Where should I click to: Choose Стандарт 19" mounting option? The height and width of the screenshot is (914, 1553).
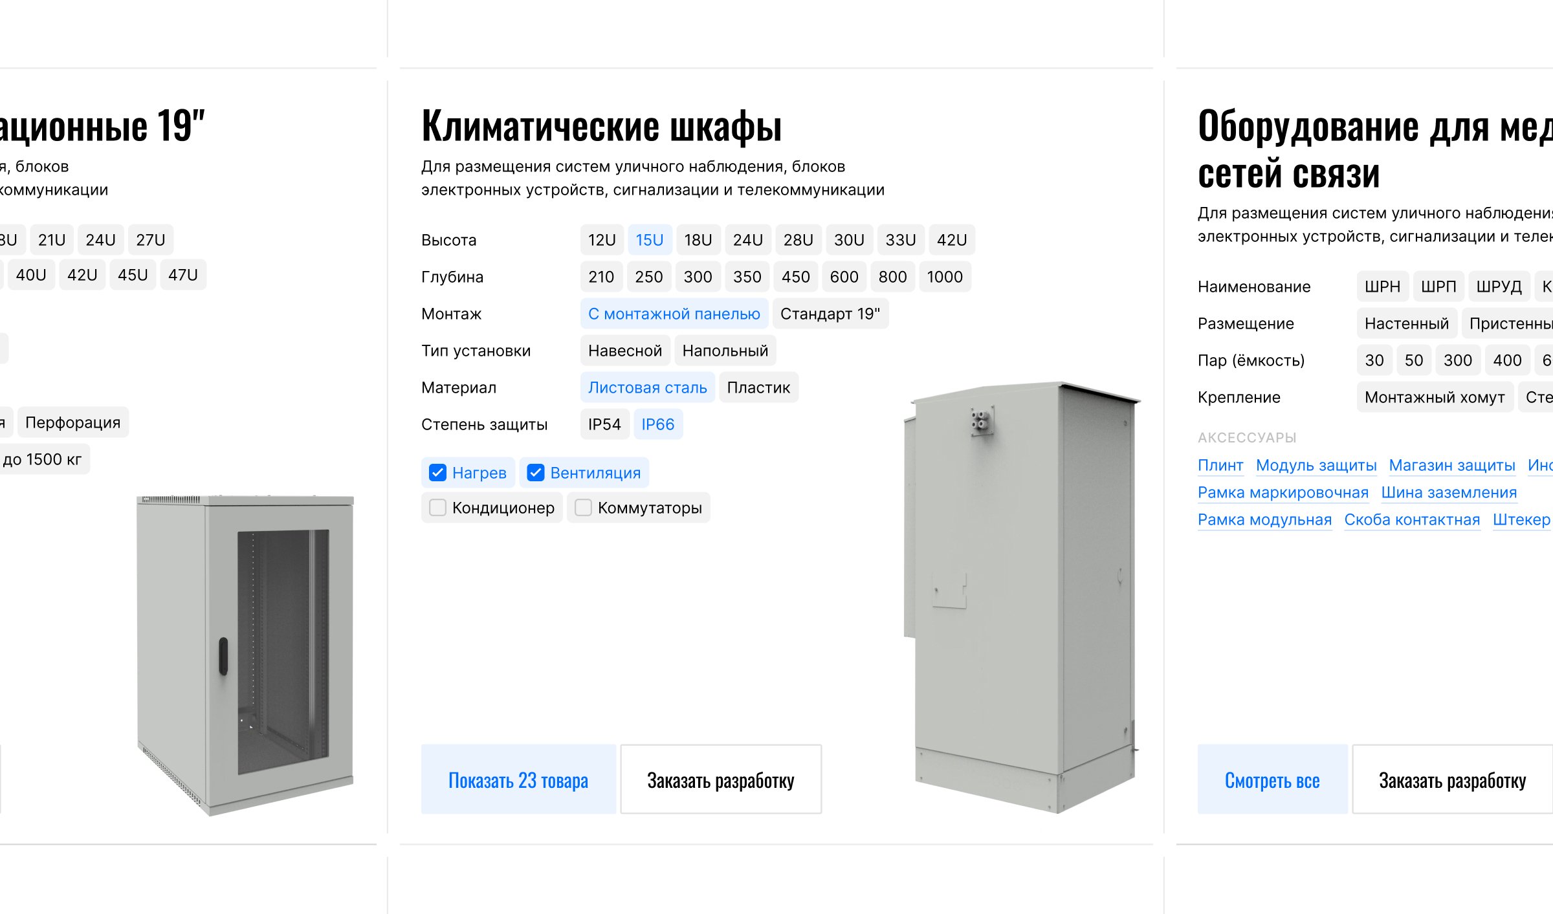click(x=830, y=314)
